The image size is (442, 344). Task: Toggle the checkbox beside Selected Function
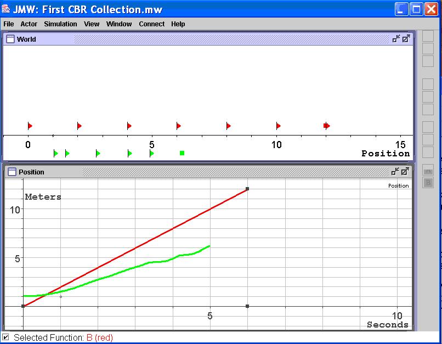(x=5, y=337)
